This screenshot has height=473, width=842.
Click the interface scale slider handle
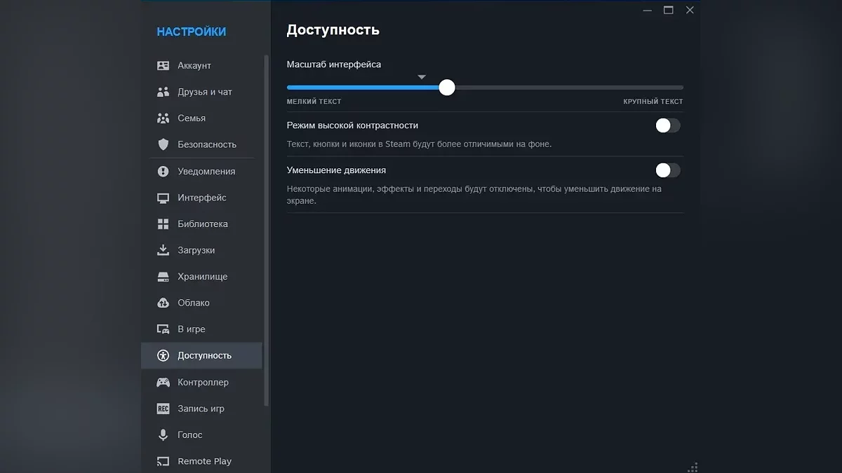447,88
